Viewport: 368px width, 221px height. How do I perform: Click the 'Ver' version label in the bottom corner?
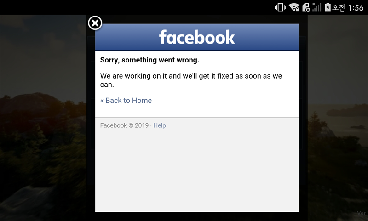tap(362, 213)
